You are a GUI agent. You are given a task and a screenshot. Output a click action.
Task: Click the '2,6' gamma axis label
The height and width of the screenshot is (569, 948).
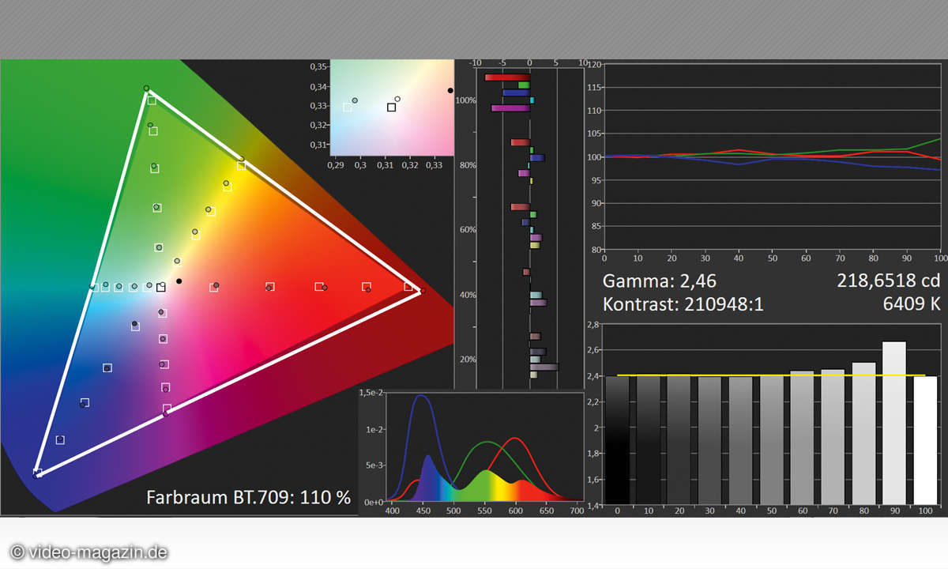[594, 350]
